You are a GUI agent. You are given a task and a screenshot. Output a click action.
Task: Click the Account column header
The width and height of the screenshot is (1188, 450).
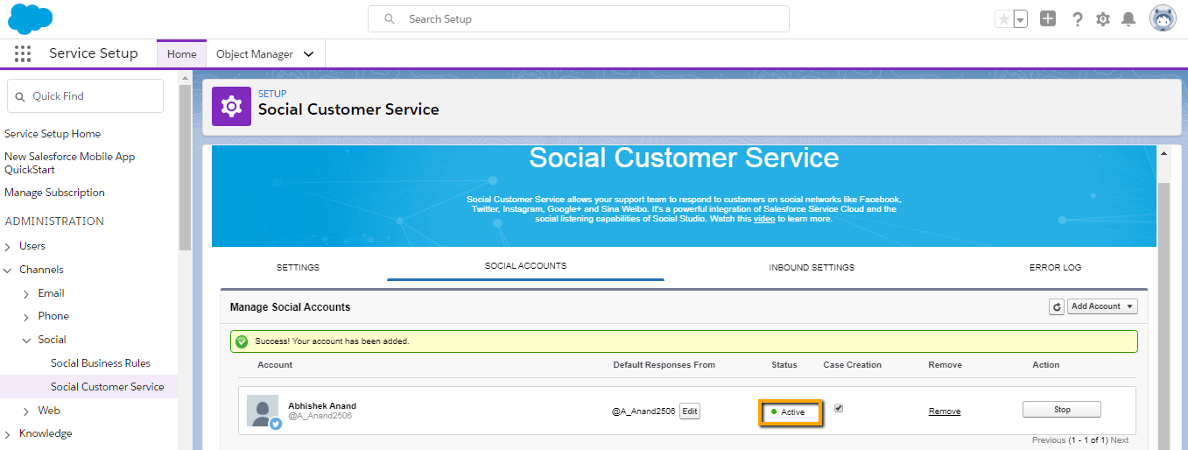pyautogui.click(x=275, y=365)
